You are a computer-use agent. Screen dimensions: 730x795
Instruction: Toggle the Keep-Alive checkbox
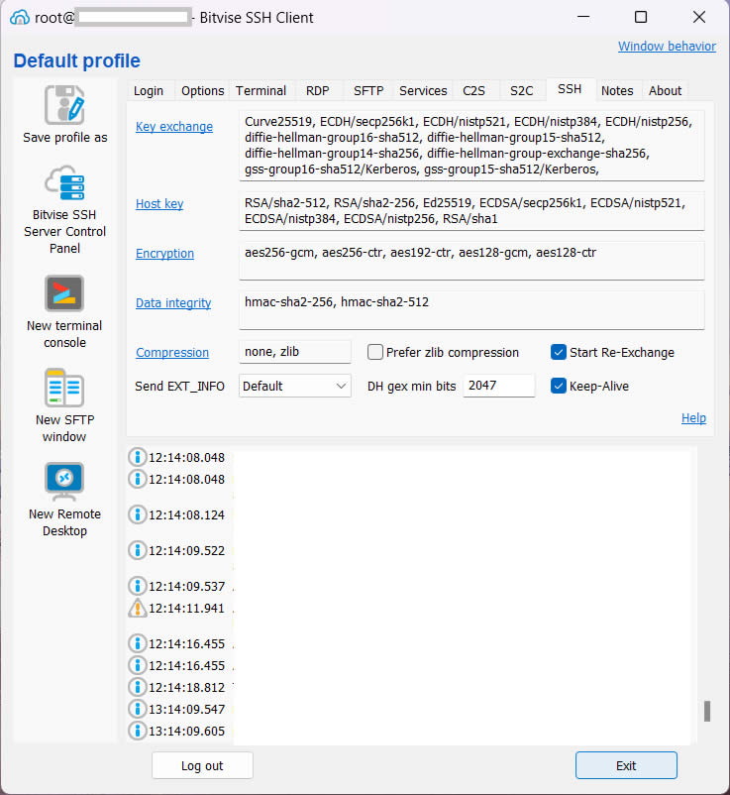559,386
